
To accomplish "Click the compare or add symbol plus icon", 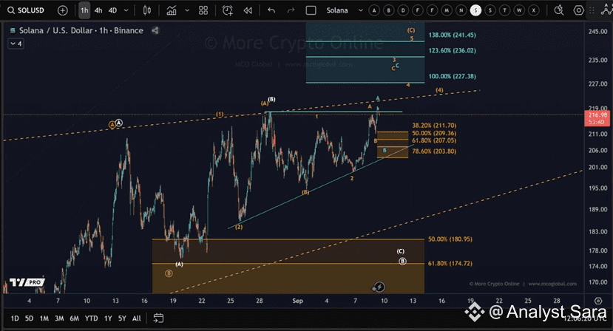I will tap(63, 10).
